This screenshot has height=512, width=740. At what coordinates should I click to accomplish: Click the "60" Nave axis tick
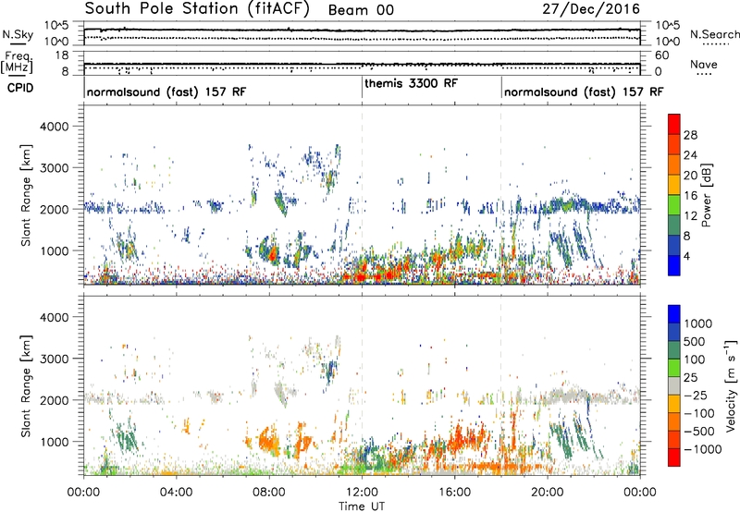[x=662, y=55]
